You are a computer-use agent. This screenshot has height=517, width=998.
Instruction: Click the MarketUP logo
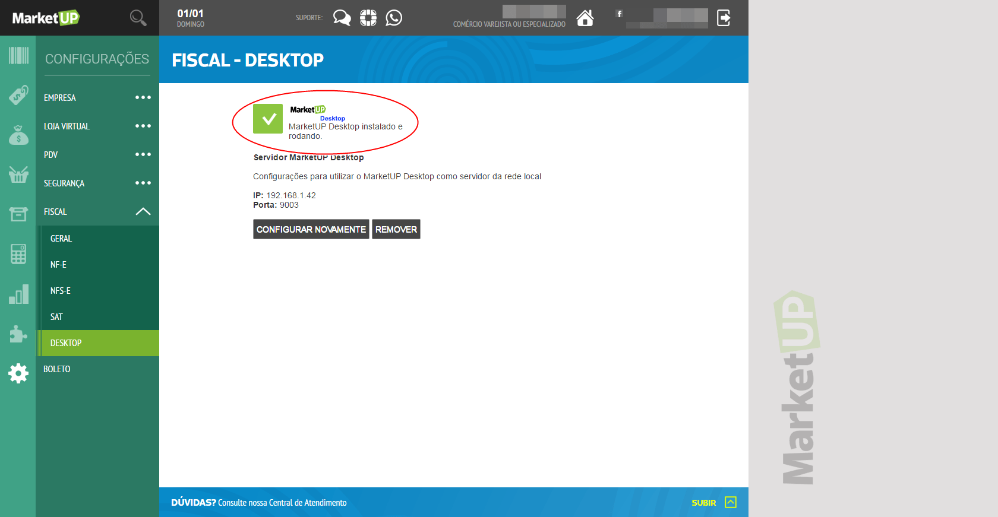tap(46, 18)
